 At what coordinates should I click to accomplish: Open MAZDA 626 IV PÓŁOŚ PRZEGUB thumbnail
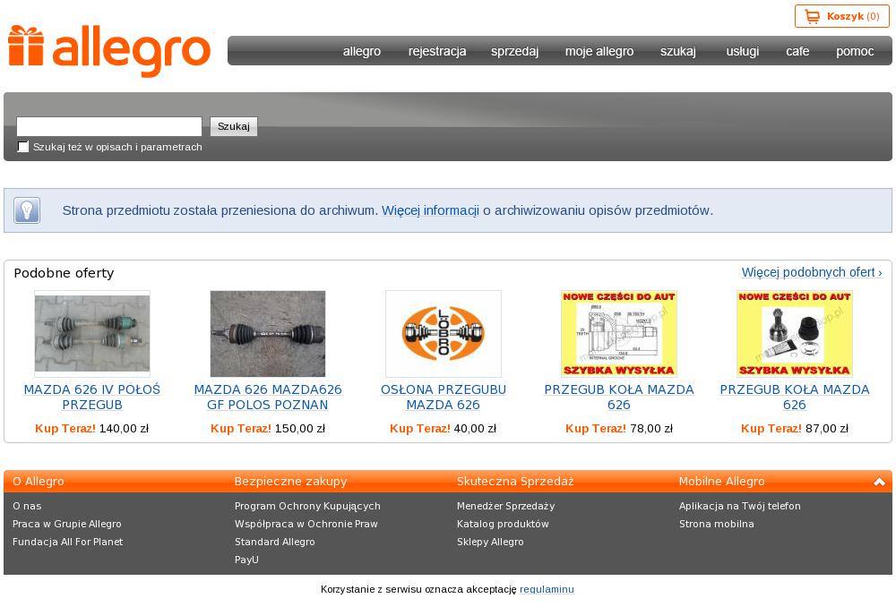pos(92,333)
